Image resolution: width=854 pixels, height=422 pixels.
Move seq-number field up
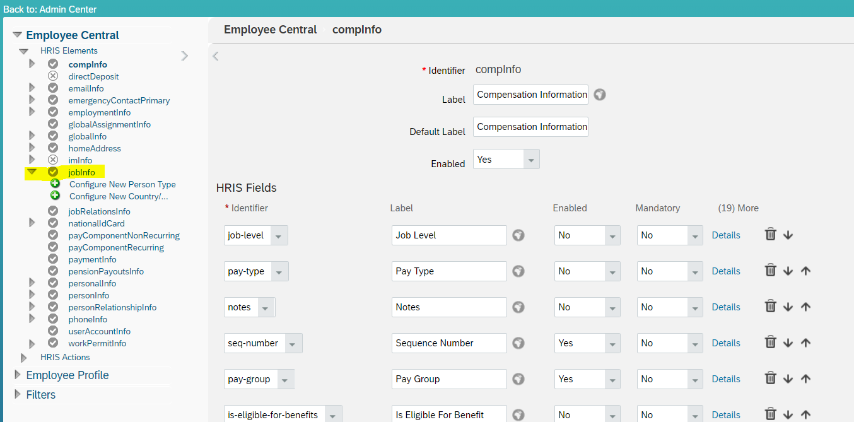coord(805,343)
